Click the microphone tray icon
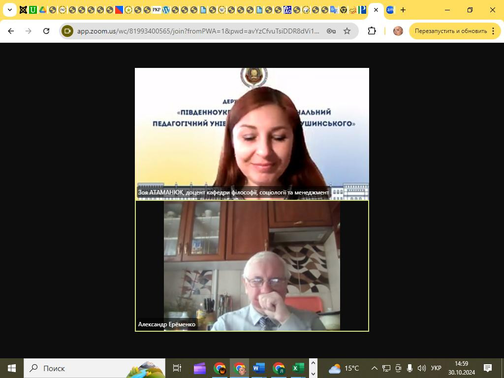The image size is (504, 378). [409, 368]
